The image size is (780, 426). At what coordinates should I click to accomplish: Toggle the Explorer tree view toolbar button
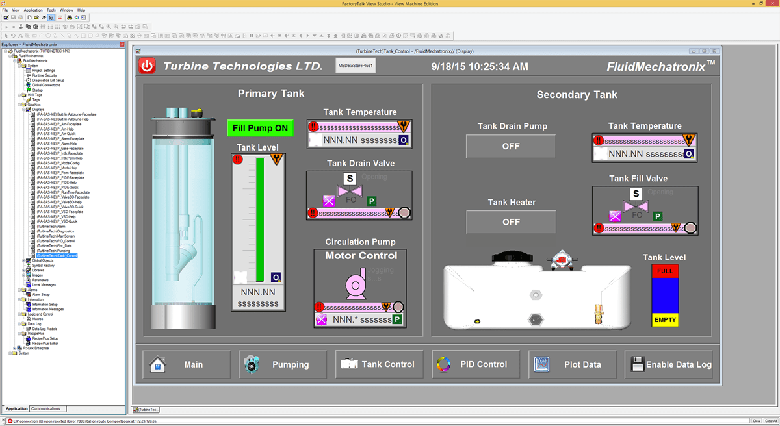pos(51,18)
